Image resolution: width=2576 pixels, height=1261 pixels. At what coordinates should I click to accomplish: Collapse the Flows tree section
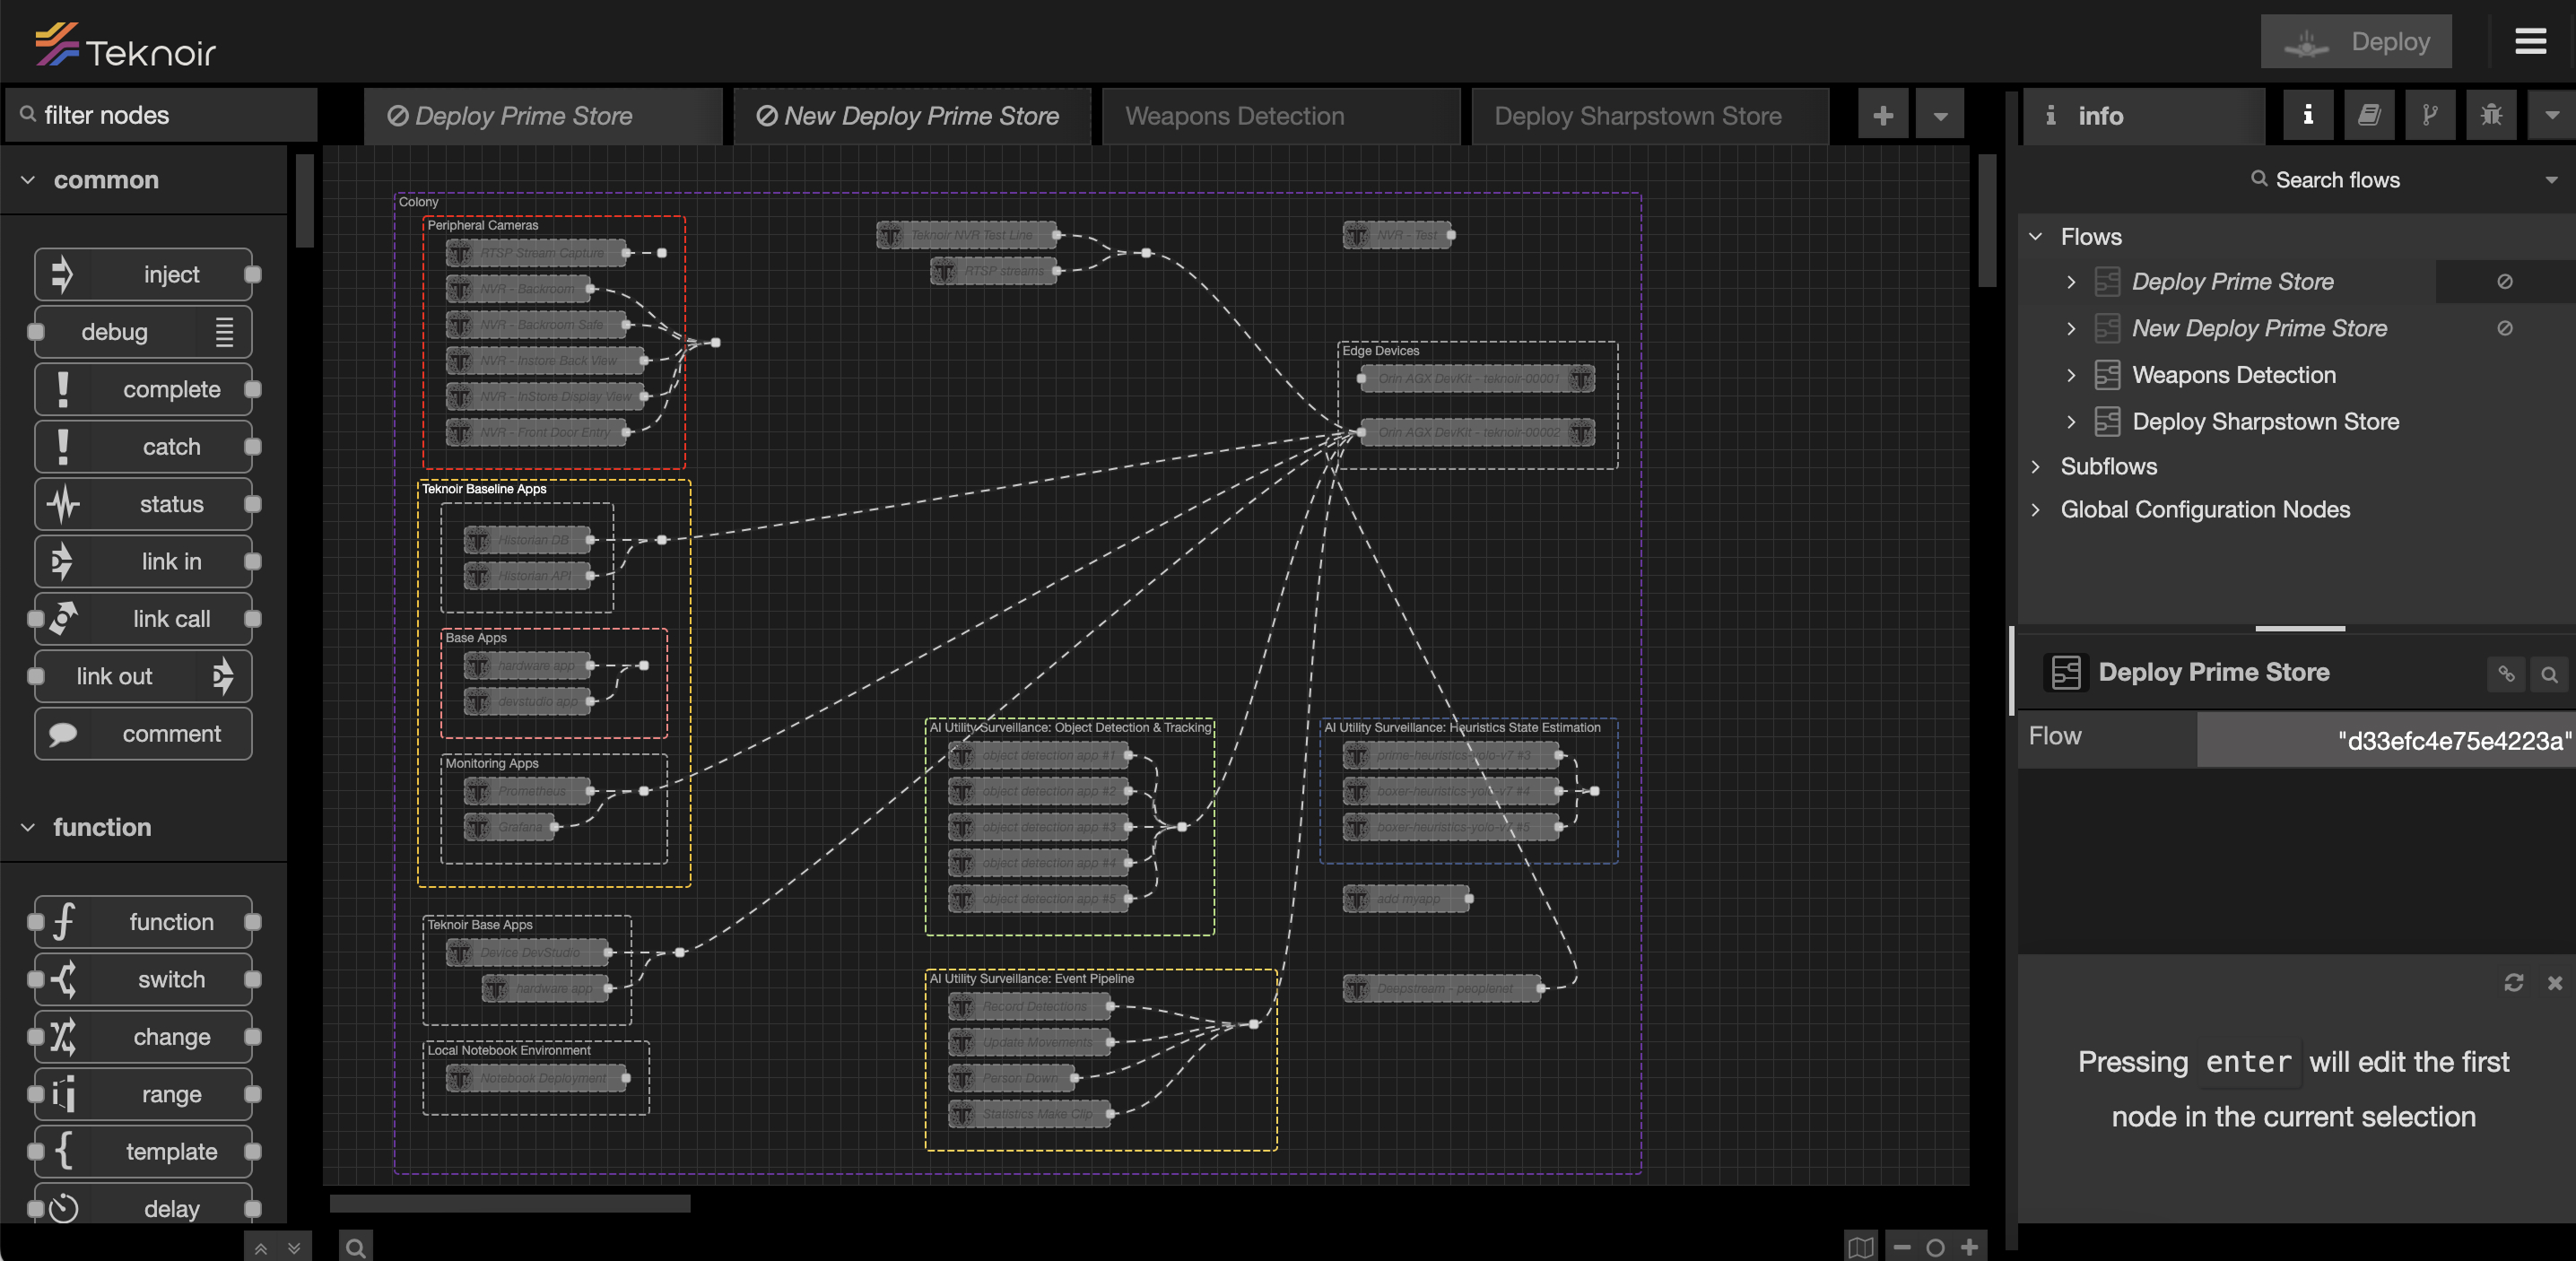(x=2035, y=237)
